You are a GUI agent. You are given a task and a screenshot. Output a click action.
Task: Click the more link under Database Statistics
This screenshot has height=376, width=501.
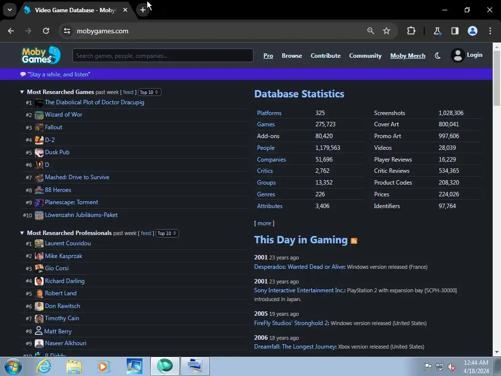tap(264, 223)
